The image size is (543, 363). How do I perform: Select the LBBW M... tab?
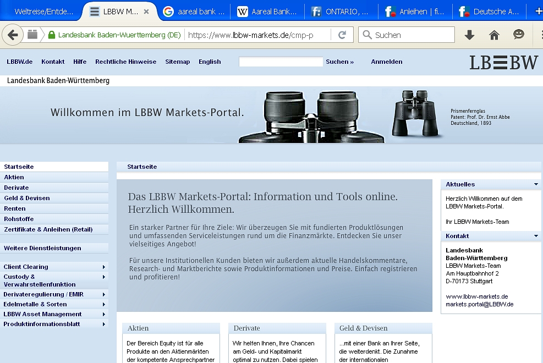(119, 12)
